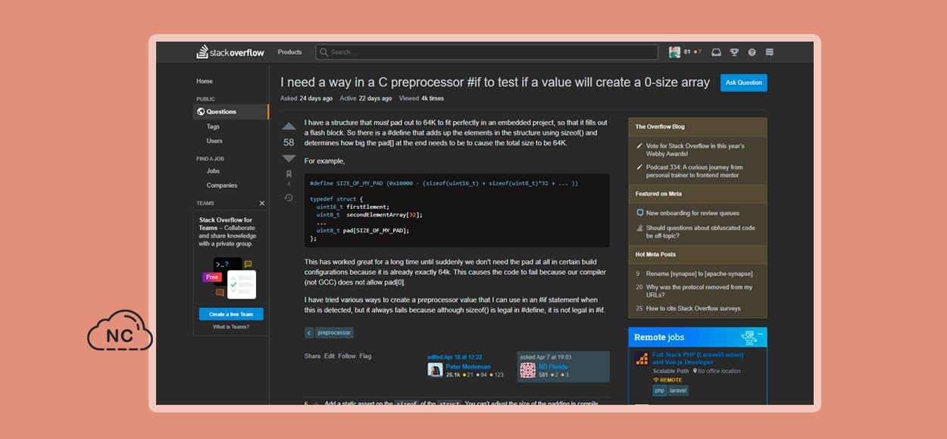947x439 pixels.
Task: Click the pencil icon beside Webby Awards post
Action: [640, 146]
